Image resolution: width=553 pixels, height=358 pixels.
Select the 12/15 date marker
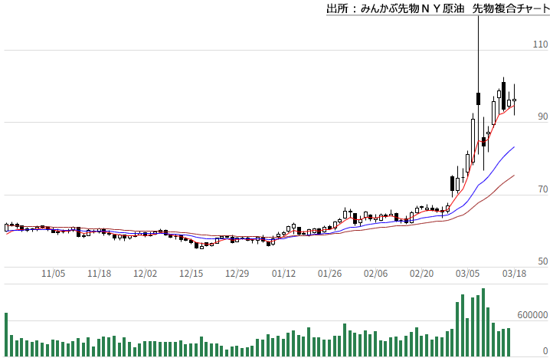[x=191, y=273]
